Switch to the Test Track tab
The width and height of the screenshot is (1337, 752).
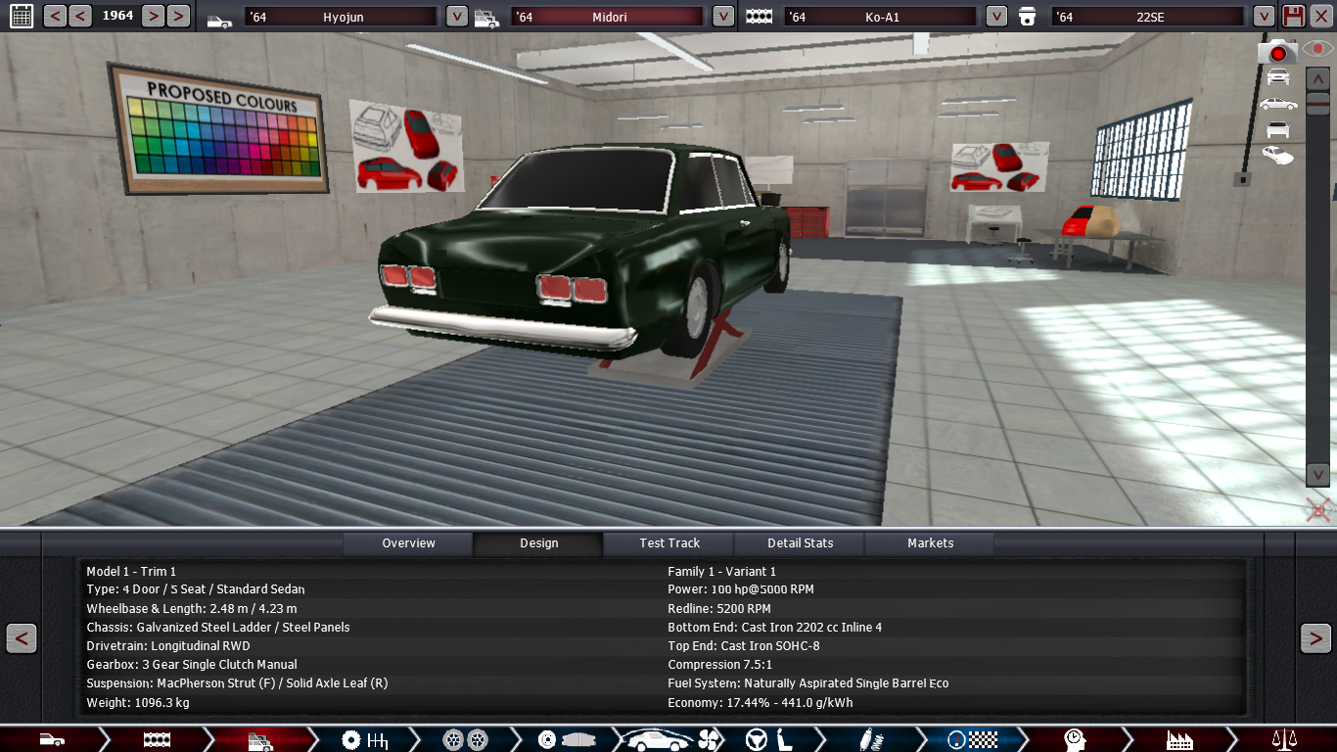click(x=669, y=543)
